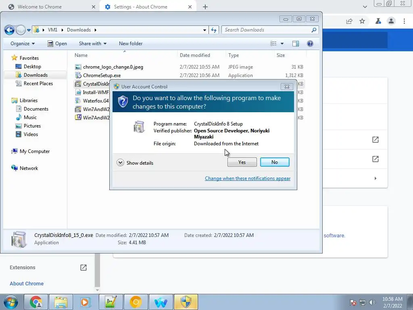Select ChromeSetup.exe file
Image resolution: width=413 pixels, height=310 pixels.
[x=102, y=75]
